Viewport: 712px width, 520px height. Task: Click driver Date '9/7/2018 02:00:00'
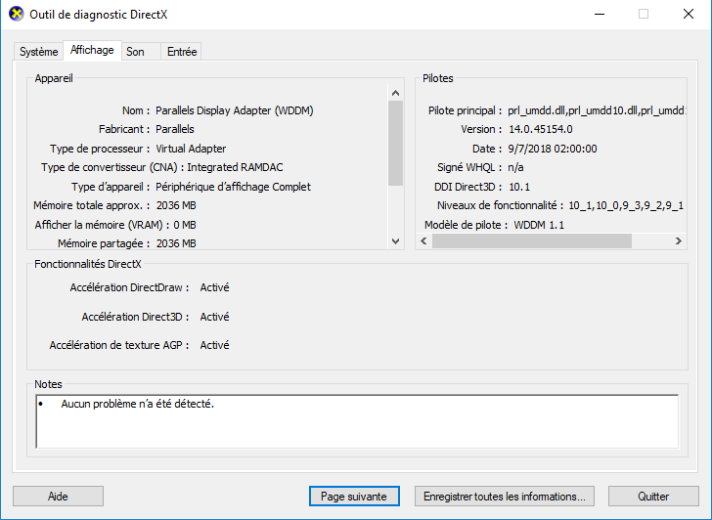pyautogui.click(x=553, y=149)
